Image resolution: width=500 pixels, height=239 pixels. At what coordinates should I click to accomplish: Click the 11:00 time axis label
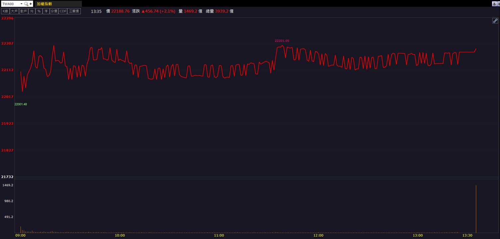[219, 235]
